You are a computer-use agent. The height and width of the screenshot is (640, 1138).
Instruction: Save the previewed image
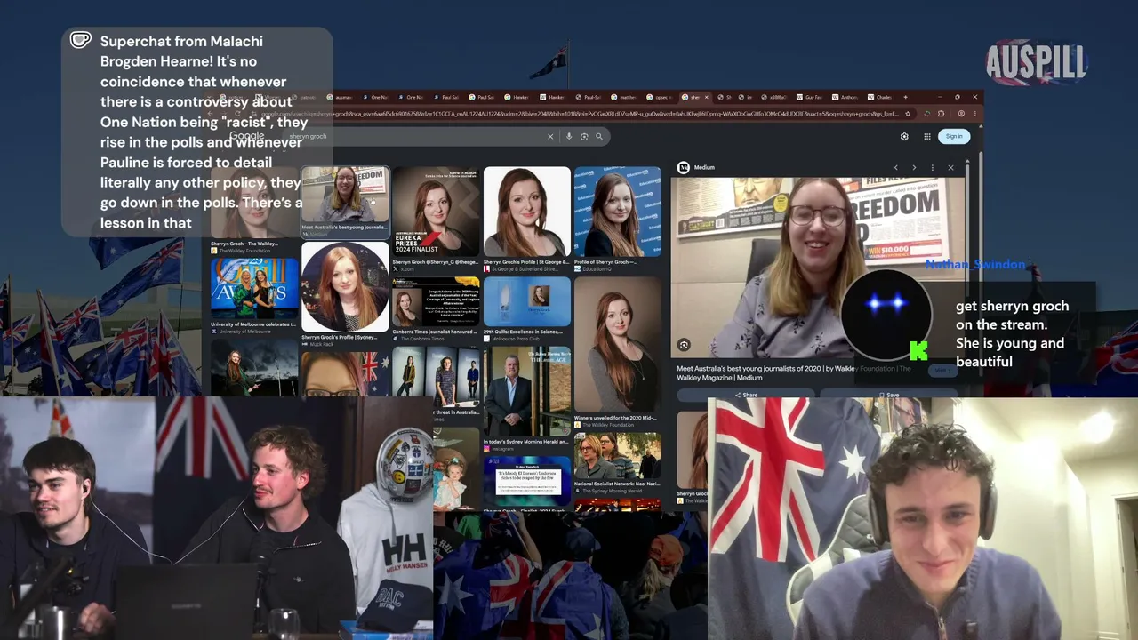point(889,395)
